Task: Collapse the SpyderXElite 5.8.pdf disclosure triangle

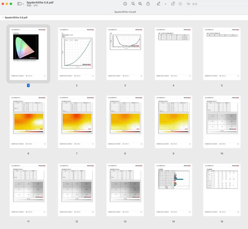Action: [3, 18]
